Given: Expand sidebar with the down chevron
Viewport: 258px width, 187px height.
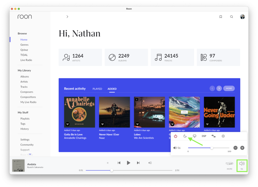Looking at the screenshot, I should (x=30, y=154).
